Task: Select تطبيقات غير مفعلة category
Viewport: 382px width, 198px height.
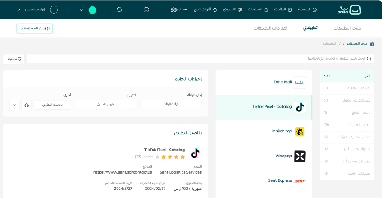Action: [x=347, y=100]
